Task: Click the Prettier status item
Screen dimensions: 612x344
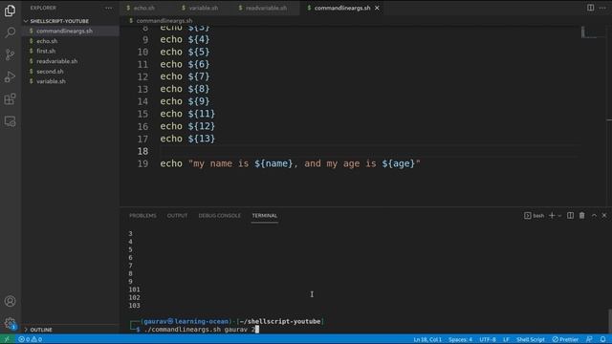Action: pyautogui.click(x=565, y=339)
